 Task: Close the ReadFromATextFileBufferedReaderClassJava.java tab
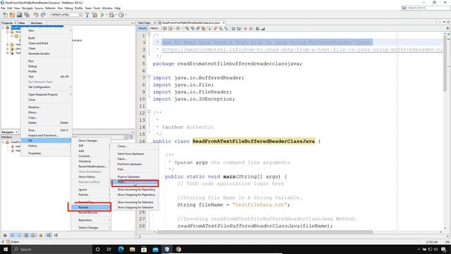(223, 23)
